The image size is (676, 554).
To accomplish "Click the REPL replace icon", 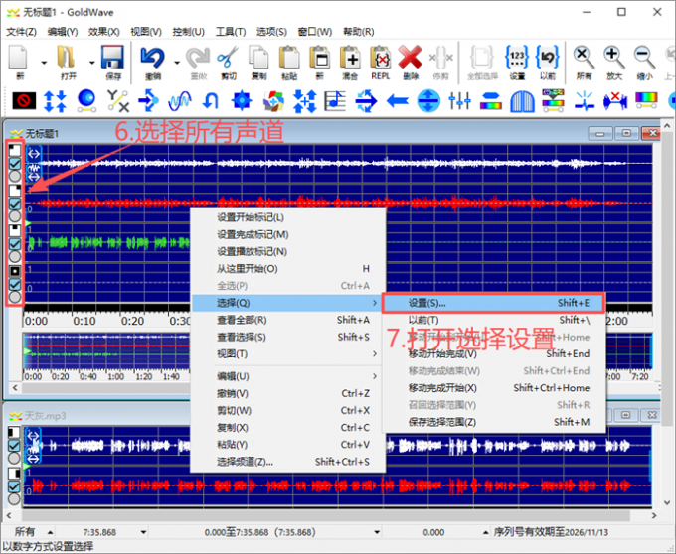I will [x=380, y=58].
